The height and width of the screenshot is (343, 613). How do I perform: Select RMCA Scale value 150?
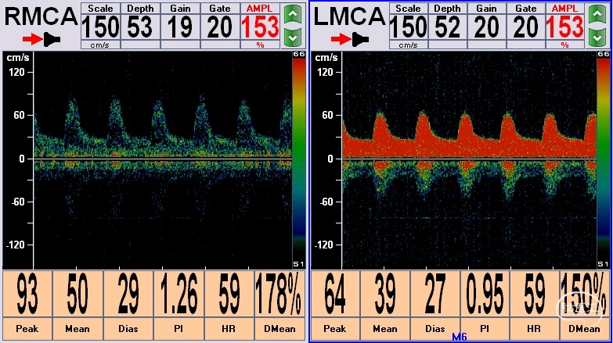coord(100,27)
